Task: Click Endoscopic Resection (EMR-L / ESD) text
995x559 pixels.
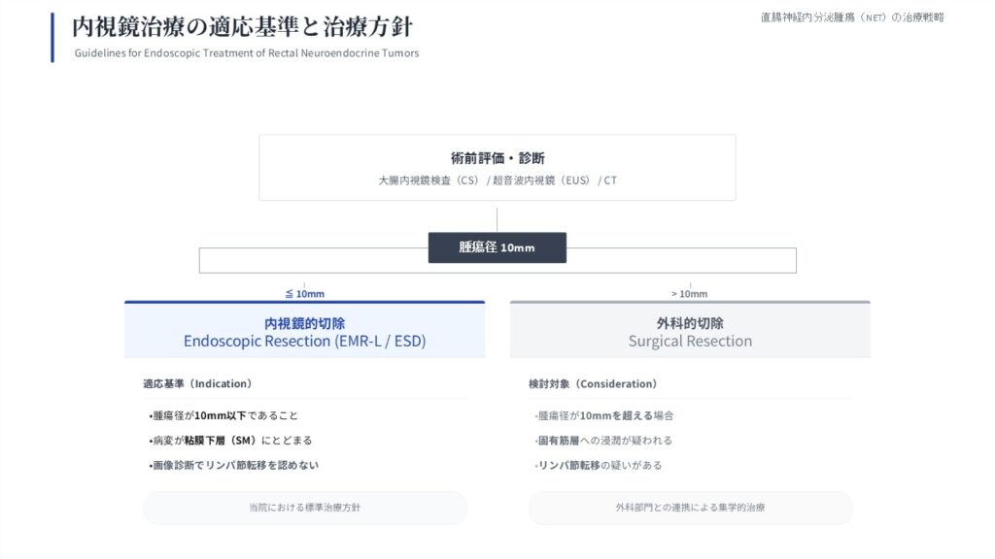Action: pyautogui.click(x=304, y=342)
